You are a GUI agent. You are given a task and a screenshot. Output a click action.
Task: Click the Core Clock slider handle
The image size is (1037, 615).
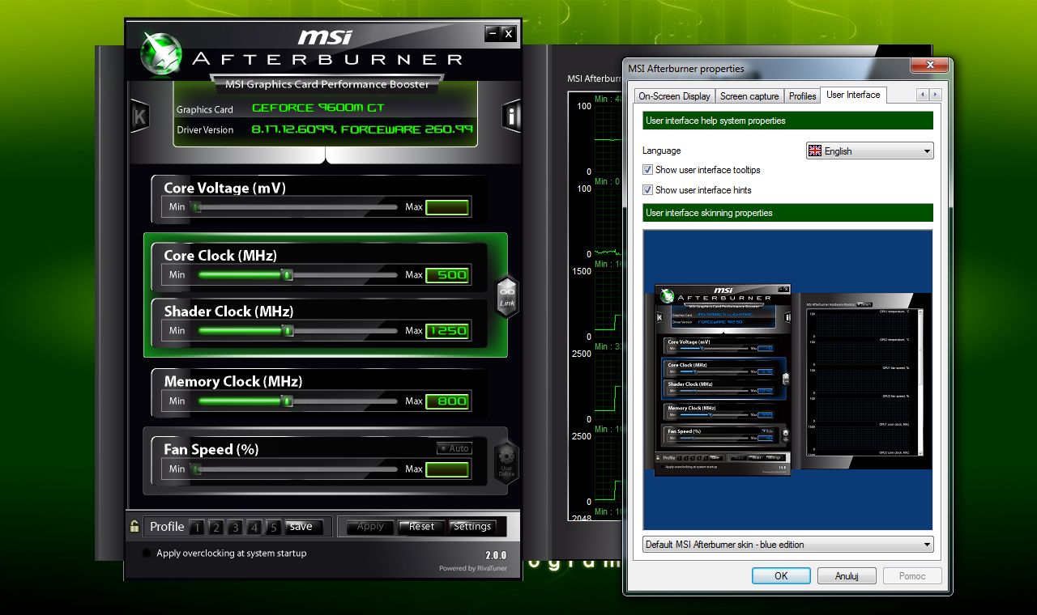[287, 275]
